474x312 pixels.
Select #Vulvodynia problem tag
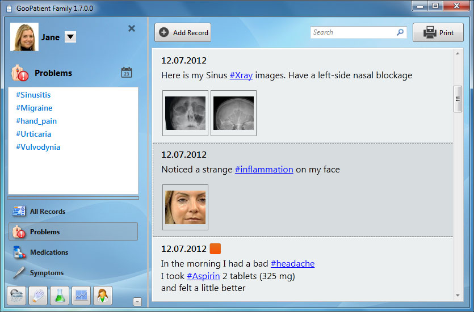tap(38, 147)
